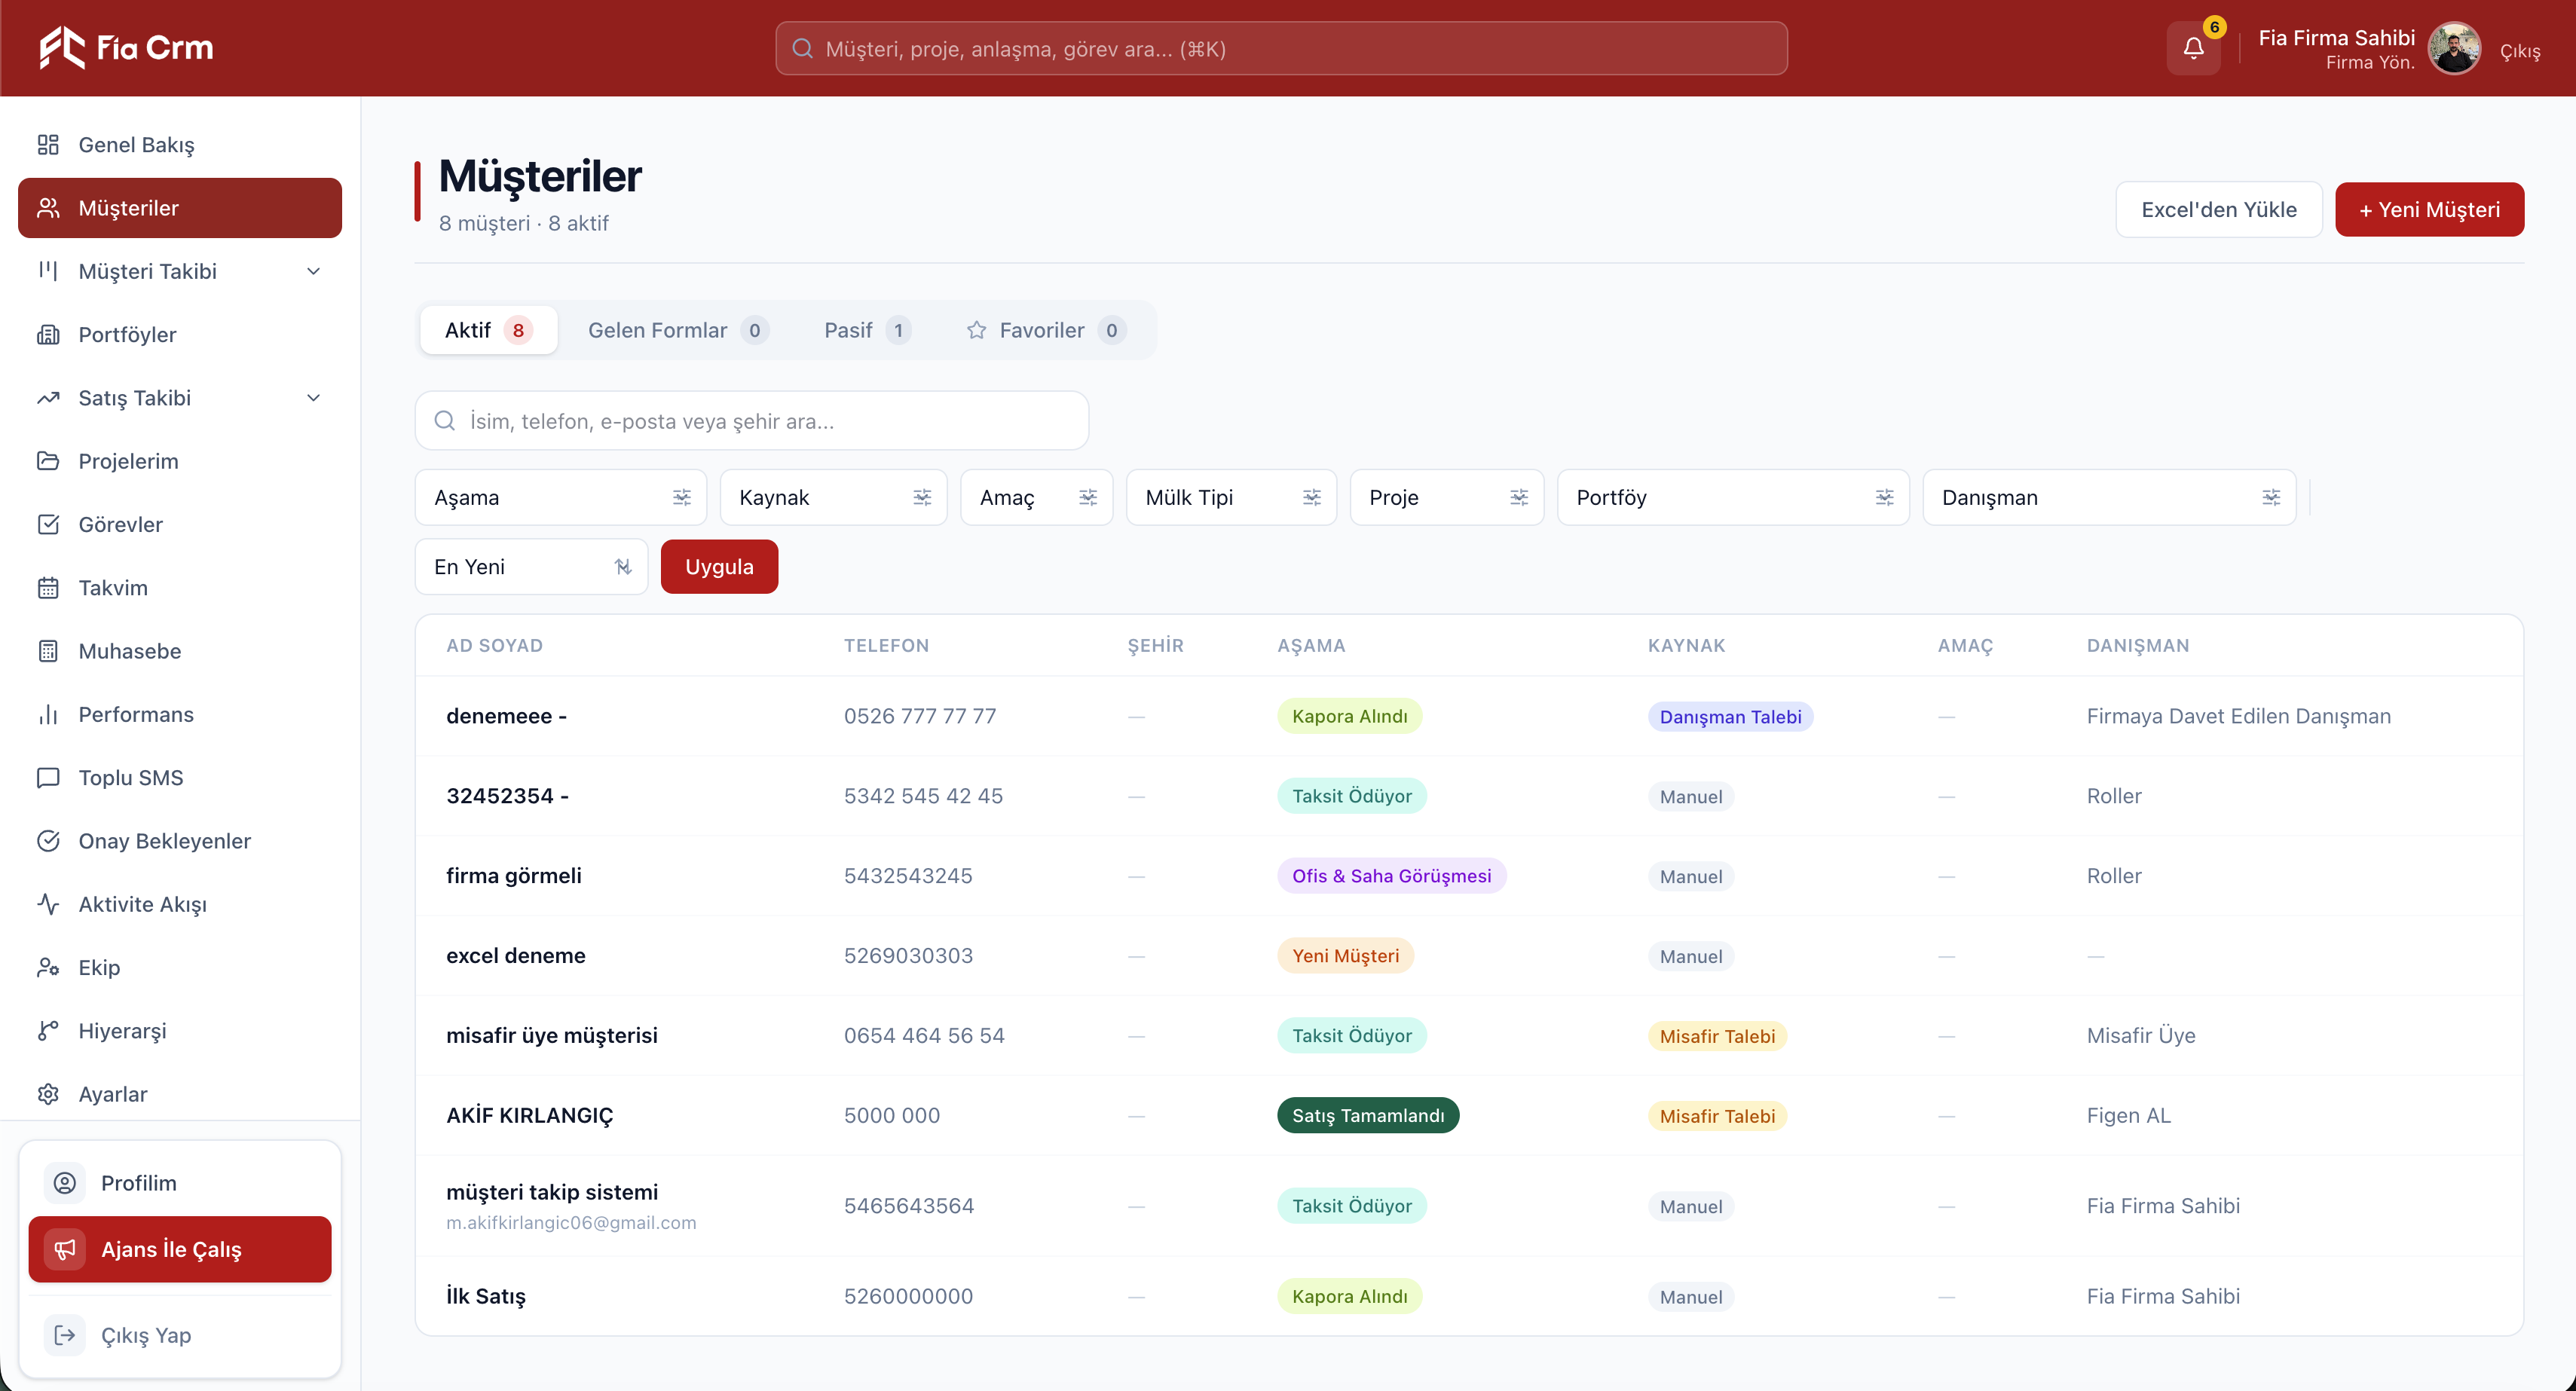The image size is (2576, 1391).
Task: Open the notification bell icon
Action: click(x=2193, y=48)
